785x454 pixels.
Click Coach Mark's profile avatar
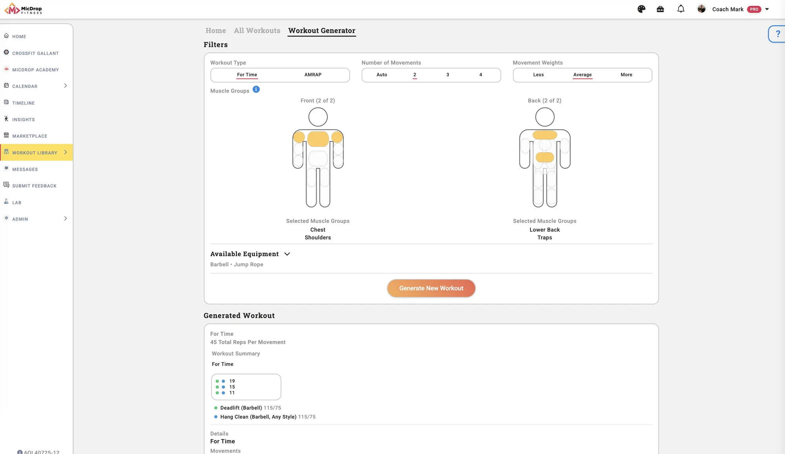click(701, 9)
